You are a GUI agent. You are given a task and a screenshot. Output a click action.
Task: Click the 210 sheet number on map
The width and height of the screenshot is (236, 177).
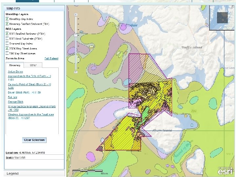[194, 111]
